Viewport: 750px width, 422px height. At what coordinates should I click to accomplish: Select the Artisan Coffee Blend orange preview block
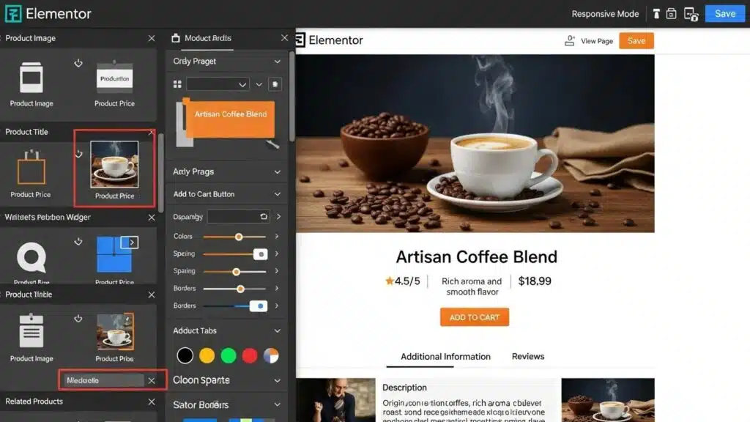click(x=230, y=118)
